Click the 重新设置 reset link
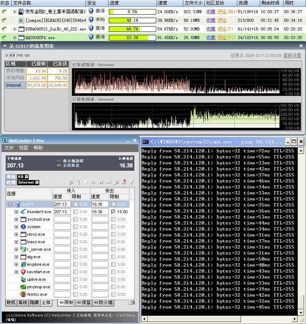The image size is (306, 324). click(292, 56)
